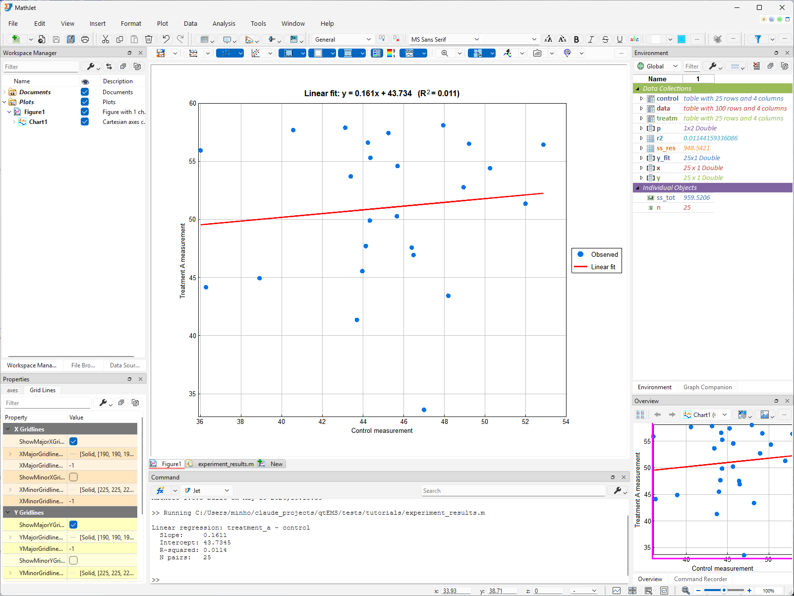
Task: Toggle visibility checkbox for Chart1 row
Action: point(85,121)
